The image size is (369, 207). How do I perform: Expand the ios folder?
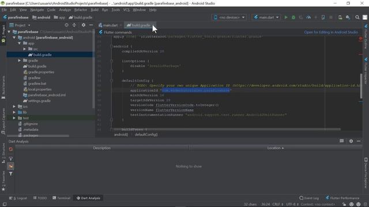(14, 106)
